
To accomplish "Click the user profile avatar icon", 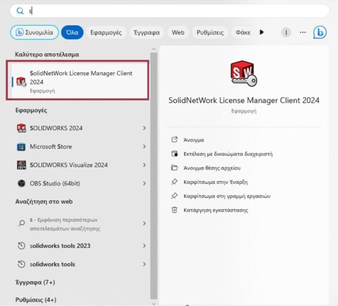I will coord(286,32).
